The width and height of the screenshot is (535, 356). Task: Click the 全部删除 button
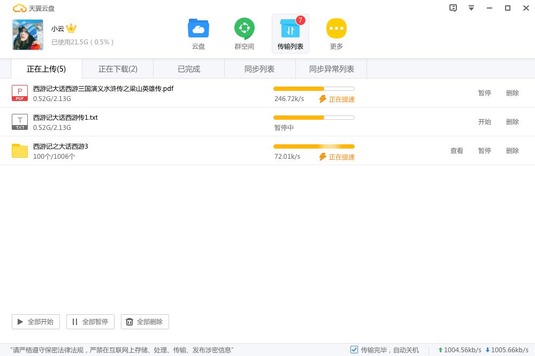(x=145, y=322)
